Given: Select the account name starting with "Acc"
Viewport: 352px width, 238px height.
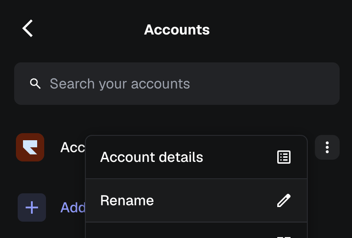Looking at the screenshot, I should click(x=73, y=147).
